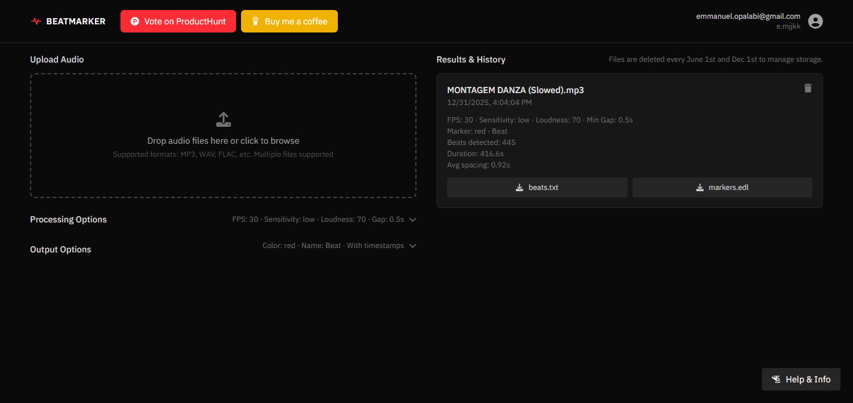Click the upload cloud icon
The height and width of the screenshot is (403, 853).
coord(223,119)
